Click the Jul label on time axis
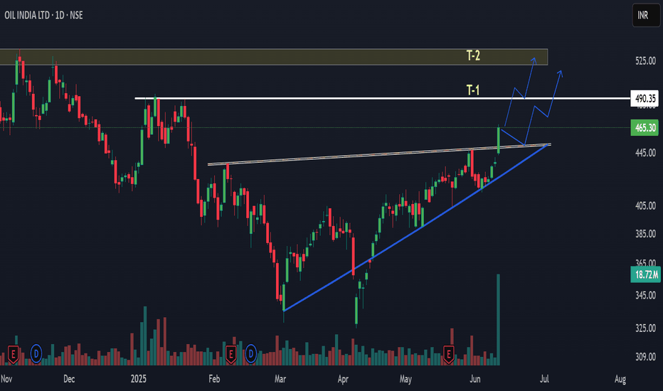663x391 pixels. pos(544,379)
